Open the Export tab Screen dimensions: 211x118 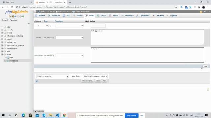(102, 15)
